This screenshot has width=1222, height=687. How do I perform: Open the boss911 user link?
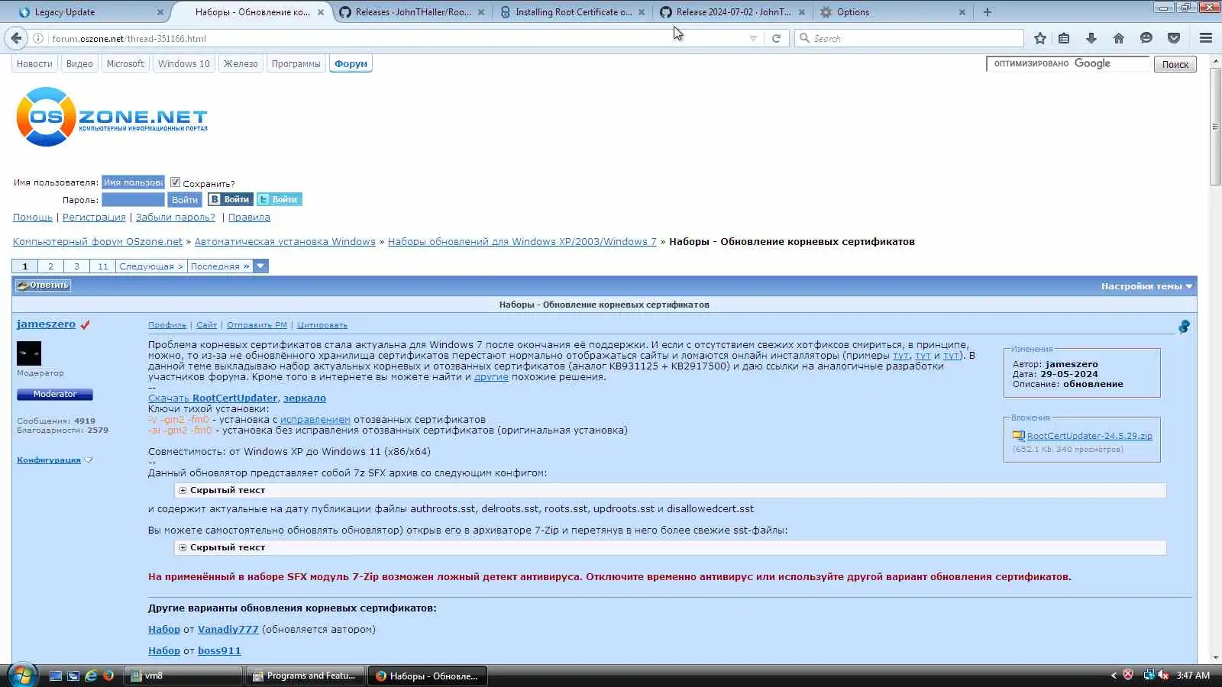tap(219, 651)
